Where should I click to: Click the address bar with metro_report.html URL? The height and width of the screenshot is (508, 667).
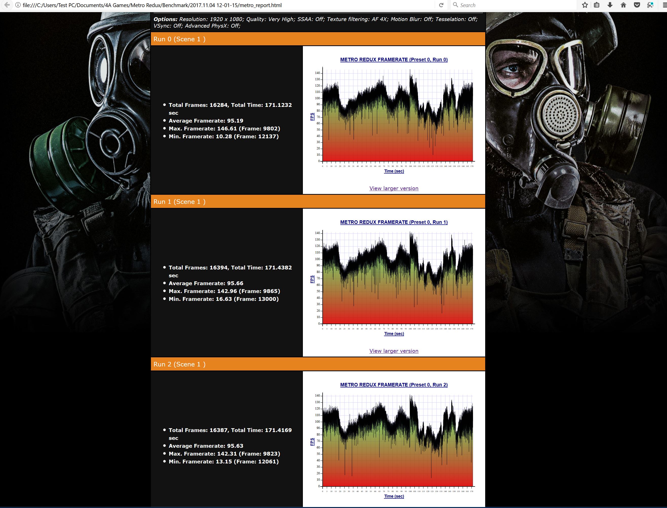pyautogui.click(x=212, y=5)
